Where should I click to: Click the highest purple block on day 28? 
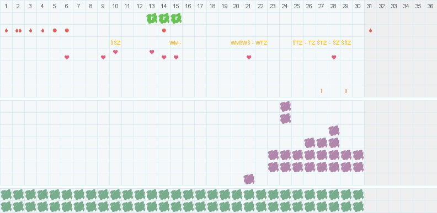pyautogui.click(x=334, y=130)
